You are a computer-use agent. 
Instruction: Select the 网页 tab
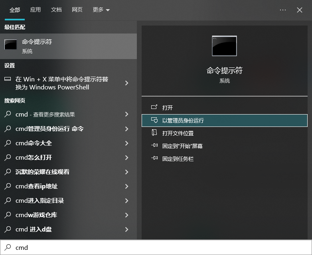tap(77, 10)
